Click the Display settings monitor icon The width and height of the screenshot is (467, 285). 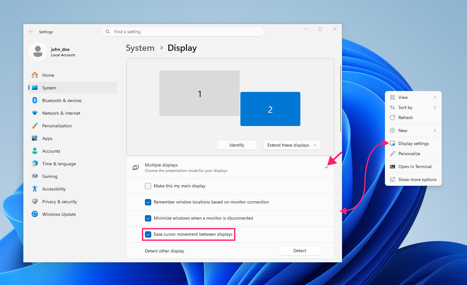coord(392,143)
